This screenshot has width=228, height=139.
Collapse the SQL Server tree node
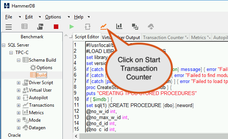[4, 45]
